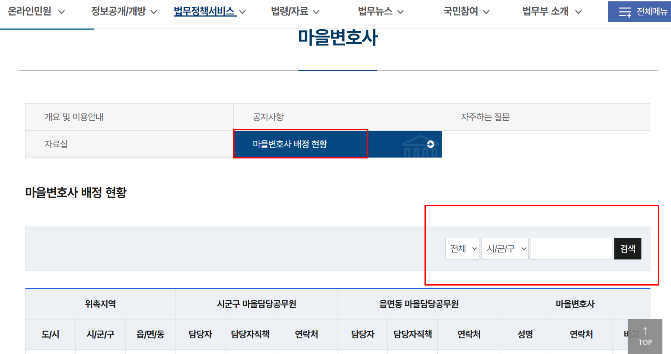This screenshot has height=354, width=671.
Task: Open the 시/군/구 dropdown
Action: pos(505,249)
